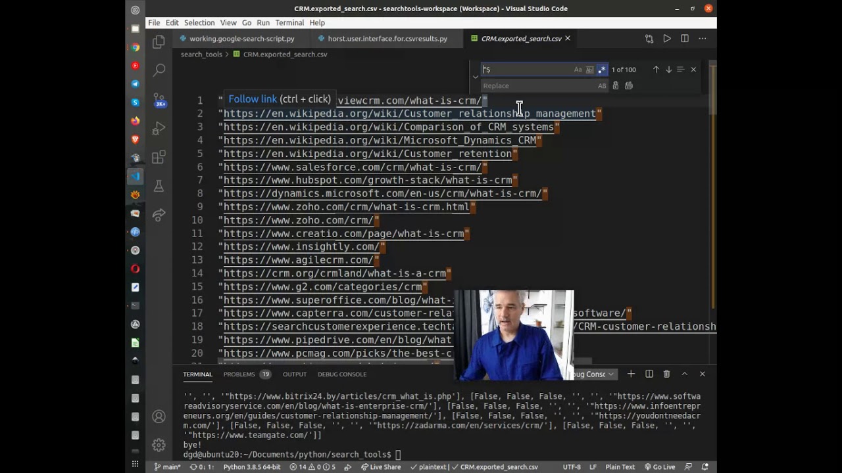Close the terminal panel
Screen dimensions: 842x473
point(703,374)
